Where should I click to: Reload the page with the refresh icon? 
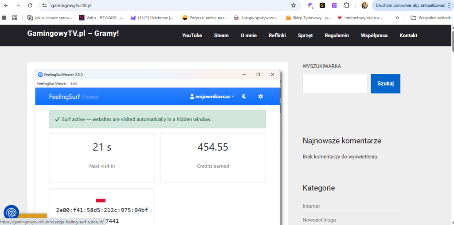point(30,5)
